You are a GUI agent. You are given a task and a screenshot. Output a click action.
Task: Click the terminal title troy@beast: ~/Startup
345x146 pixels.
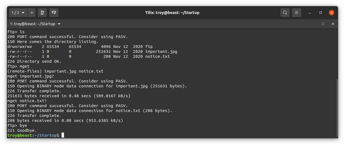[33, 24]
